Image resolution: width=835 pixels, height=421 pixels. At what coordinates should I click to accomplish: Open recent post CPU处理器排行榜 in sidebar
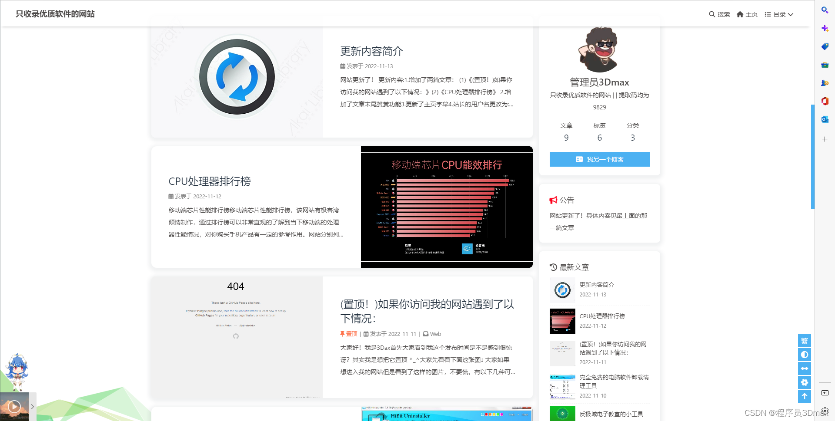pos(602,316)
